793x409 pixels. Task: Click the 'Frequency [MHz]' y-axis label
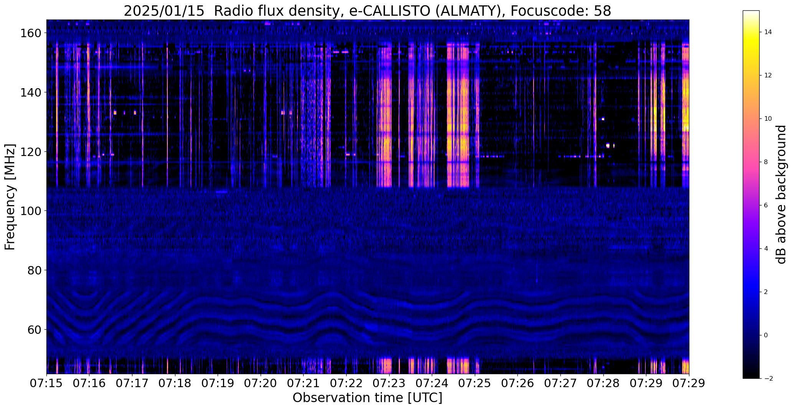pyautogui.click(x=10, y=197)
